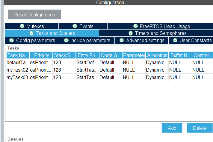Select the myTask02 row name cell
Viewport: 213px width, 142px height.
[x=18, y=70]
